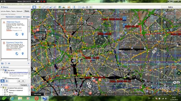Click the Проложить маршрут link
Image resolution: width=181 pixels, height=101 pixels.
(14, 17)
